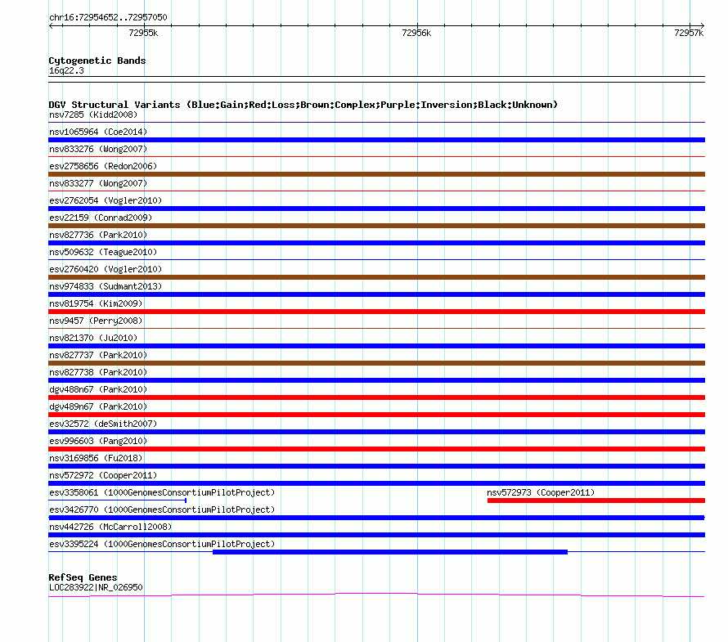Click the red esv996603 loss bar
Image resolution: width=728 pixels, height=642 pixels.
(376, 449)
